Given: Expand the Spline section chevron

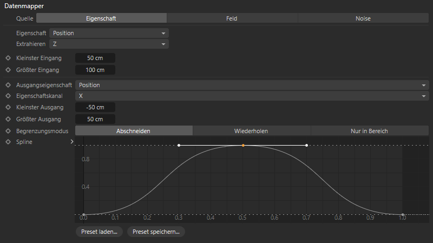Looking at the screenshot, I should click(71, 142).
